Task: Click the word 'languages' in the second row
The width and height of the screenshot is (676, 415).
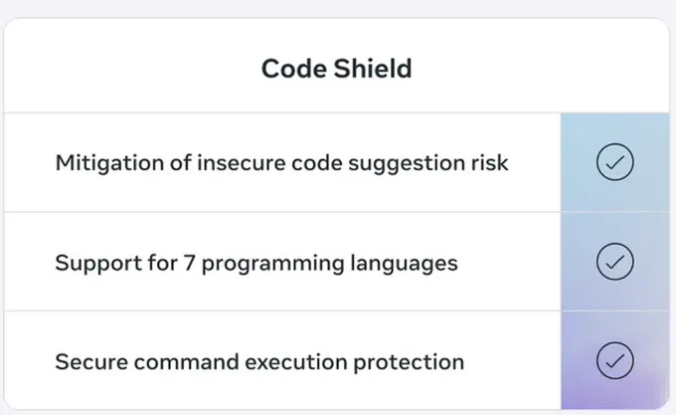Action: [x=404, y=263]
